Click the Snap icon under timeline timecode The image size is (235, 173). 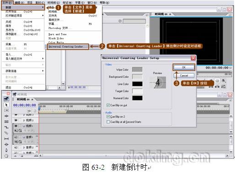click(30, 111)
